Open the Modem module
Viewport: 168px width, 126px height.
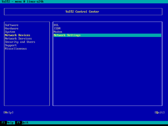[x=58, y=32]
